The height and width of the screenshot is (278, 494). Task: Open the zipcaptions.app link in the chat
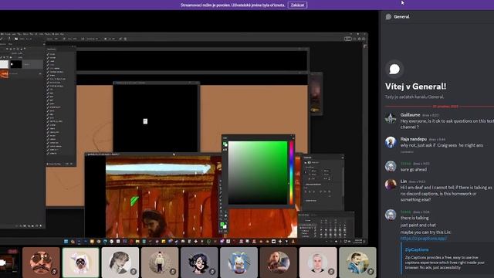(424, 239)
